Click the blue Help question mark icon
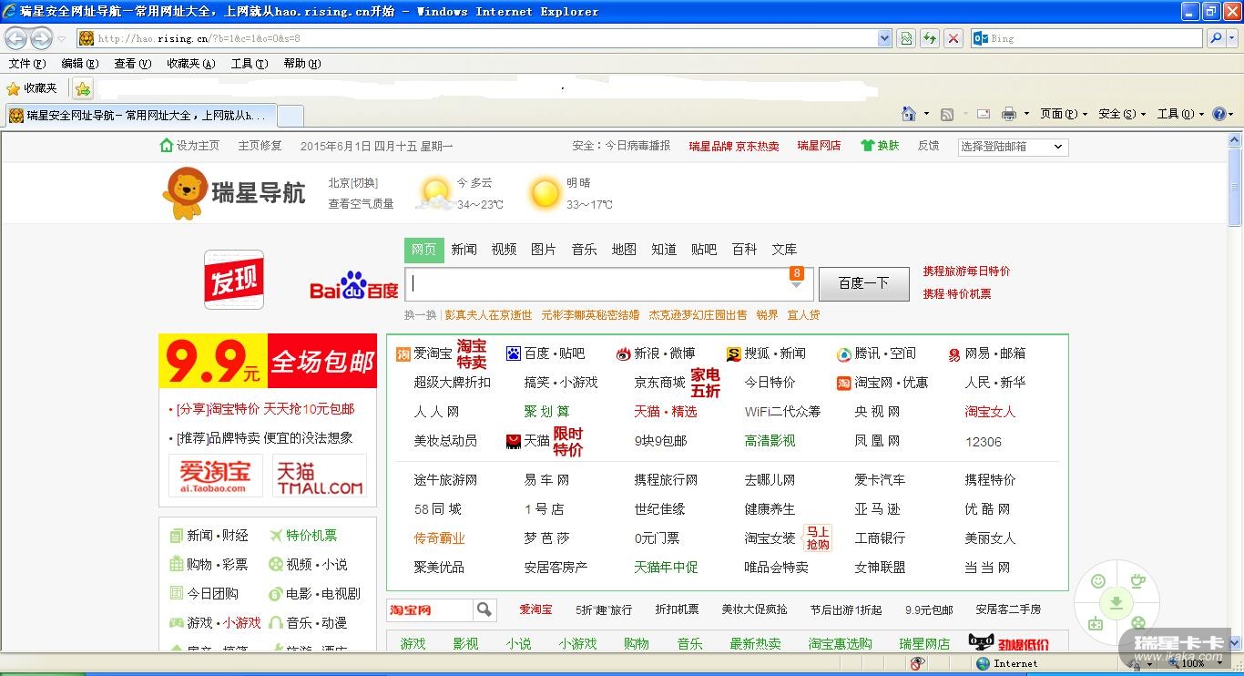The width and height of the screenshot is (1244, 676). click(1219, 114)
